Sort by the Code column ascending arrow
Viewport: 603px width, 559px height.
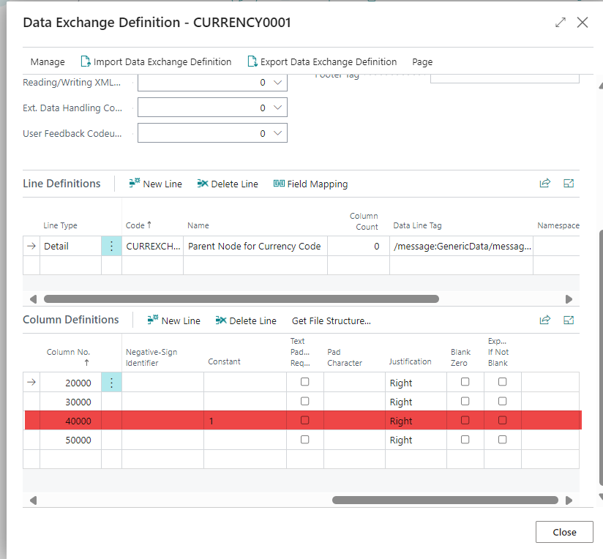pos(149,225)
